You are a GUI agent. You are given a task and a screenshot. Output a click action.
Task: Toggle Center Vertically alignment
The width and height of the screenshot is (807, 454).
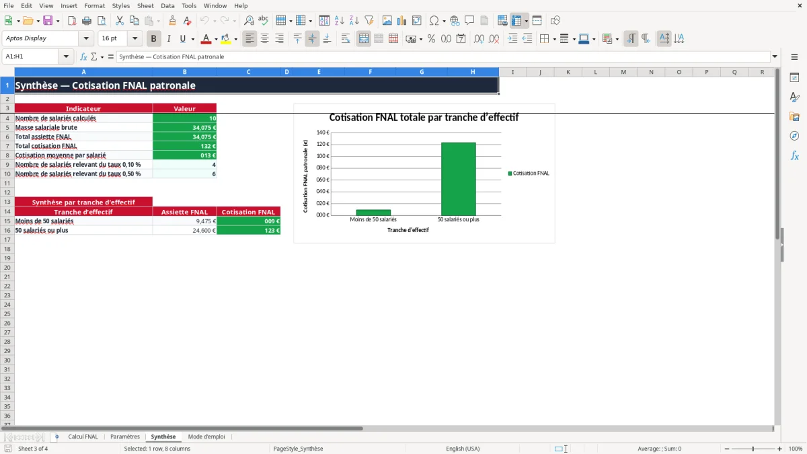coord(312,39)
